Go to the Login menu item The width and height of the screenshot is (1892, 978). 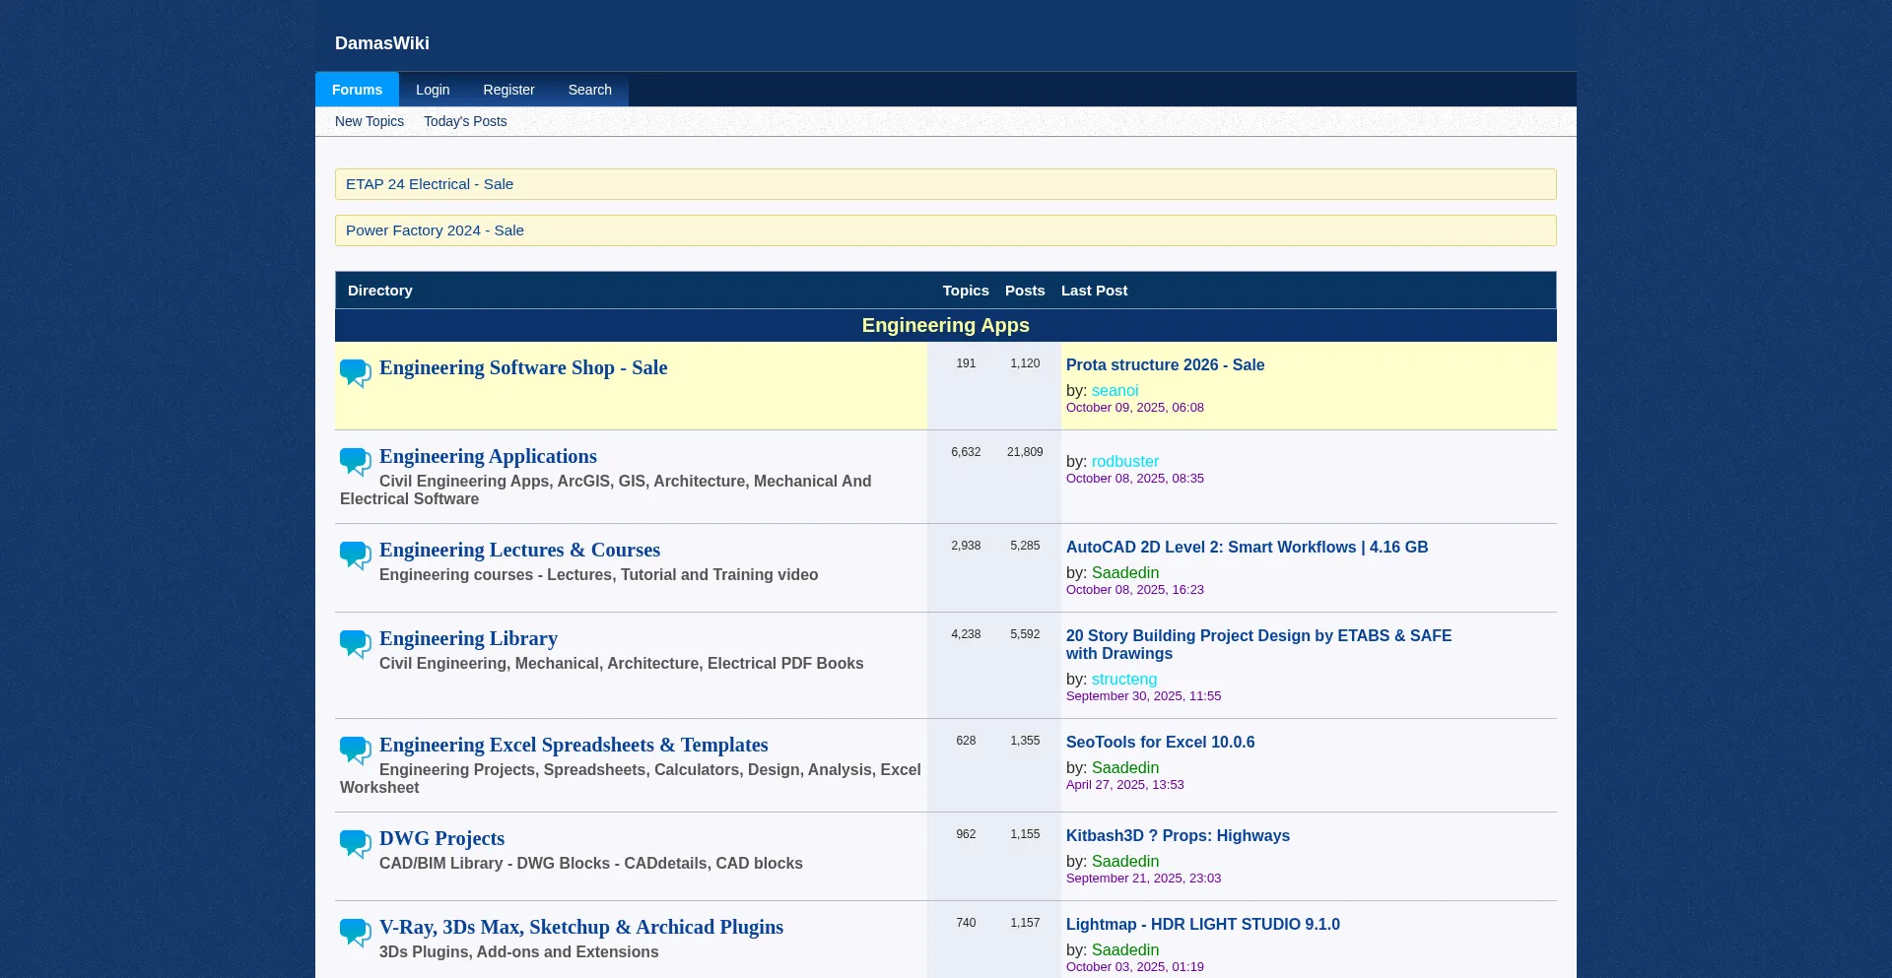point(433,90)
